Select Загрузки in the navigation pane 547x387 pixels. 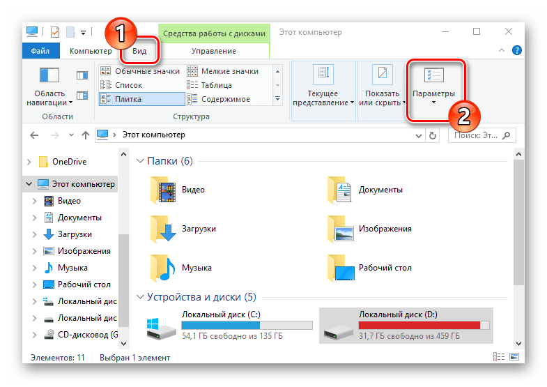pos(75,234)
